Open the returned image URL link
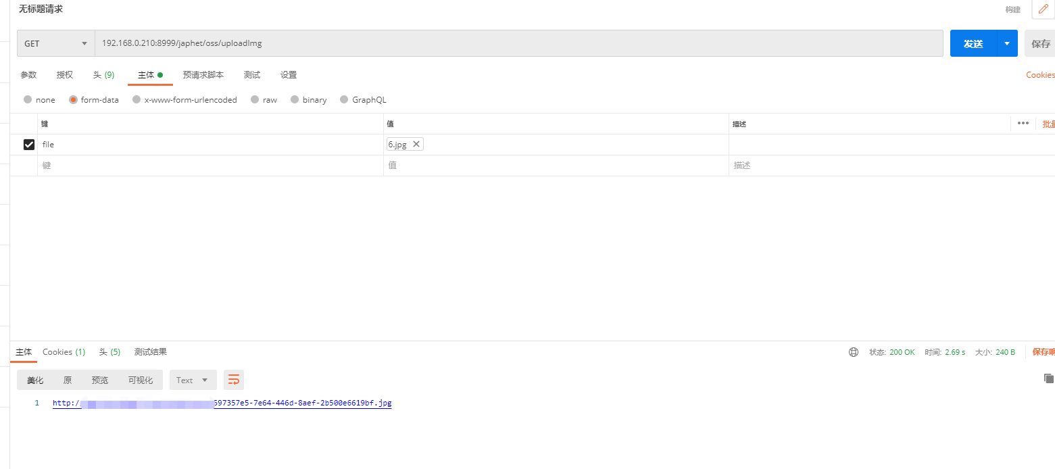 point(222,403)
